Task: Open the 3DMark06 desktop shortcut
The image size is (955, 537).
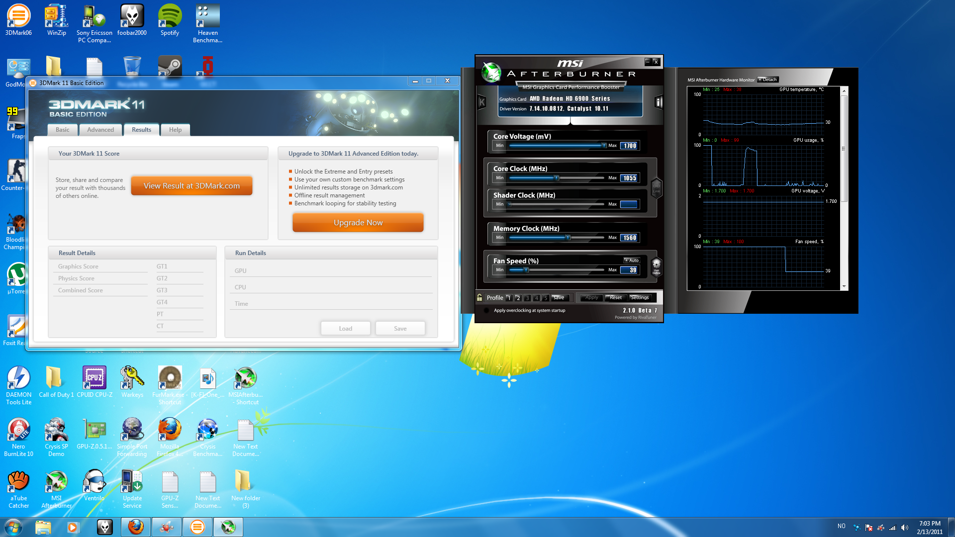Action: (x=18, y=20)
